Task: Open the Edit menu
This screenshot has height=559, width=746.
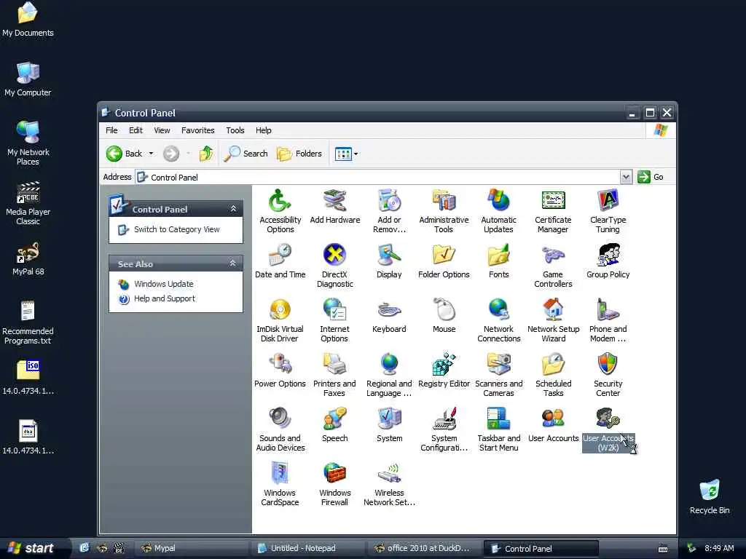Action: point(136,130)
